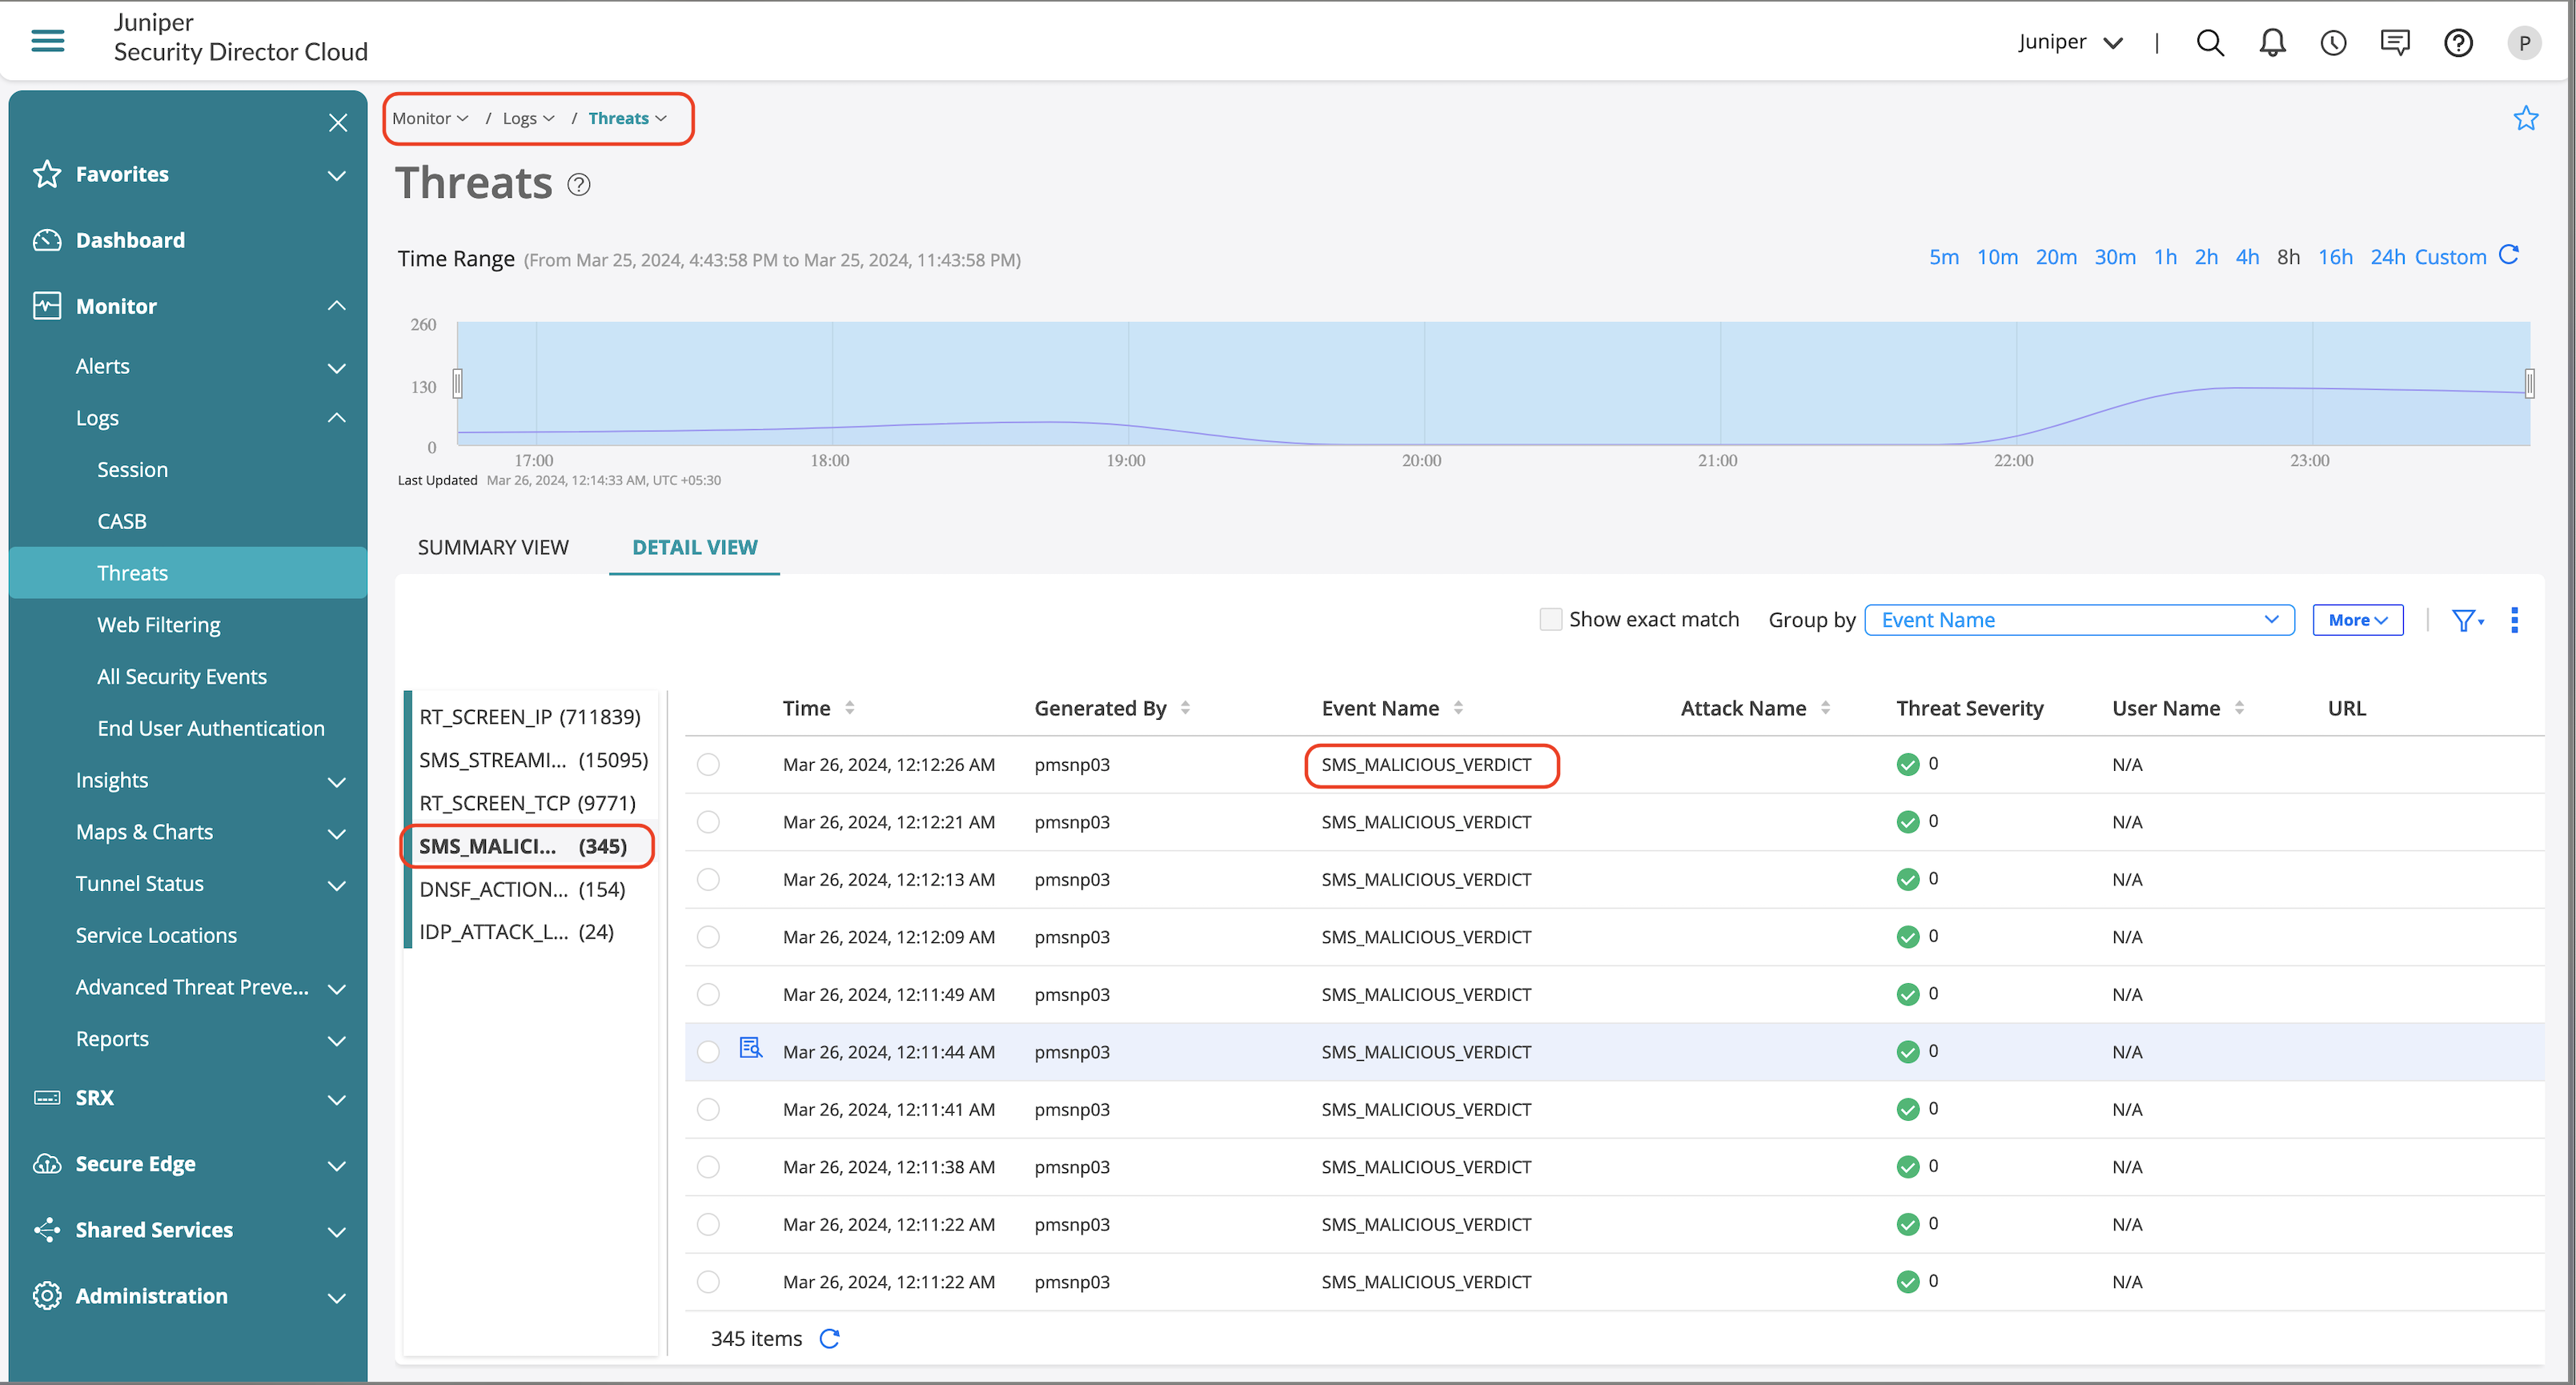Refresh the 345 items count
The height and width of the screenshot is (1385, 2576).
coord(829,1338)
